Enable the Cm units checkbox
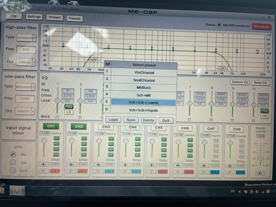Viewport: 276px width, 207px height. 13,162
